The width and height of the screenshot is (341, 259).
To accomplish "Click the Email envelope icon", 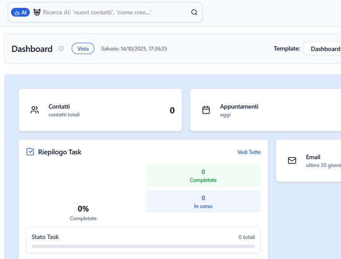I will (292, 161).
